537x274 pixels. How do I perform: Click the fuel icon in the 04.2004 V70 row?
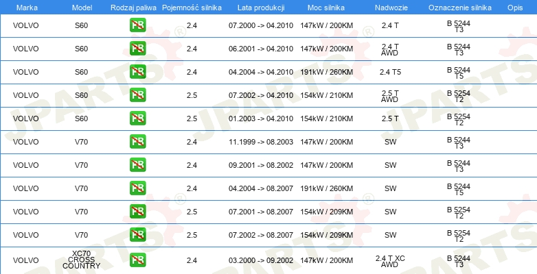137,188
